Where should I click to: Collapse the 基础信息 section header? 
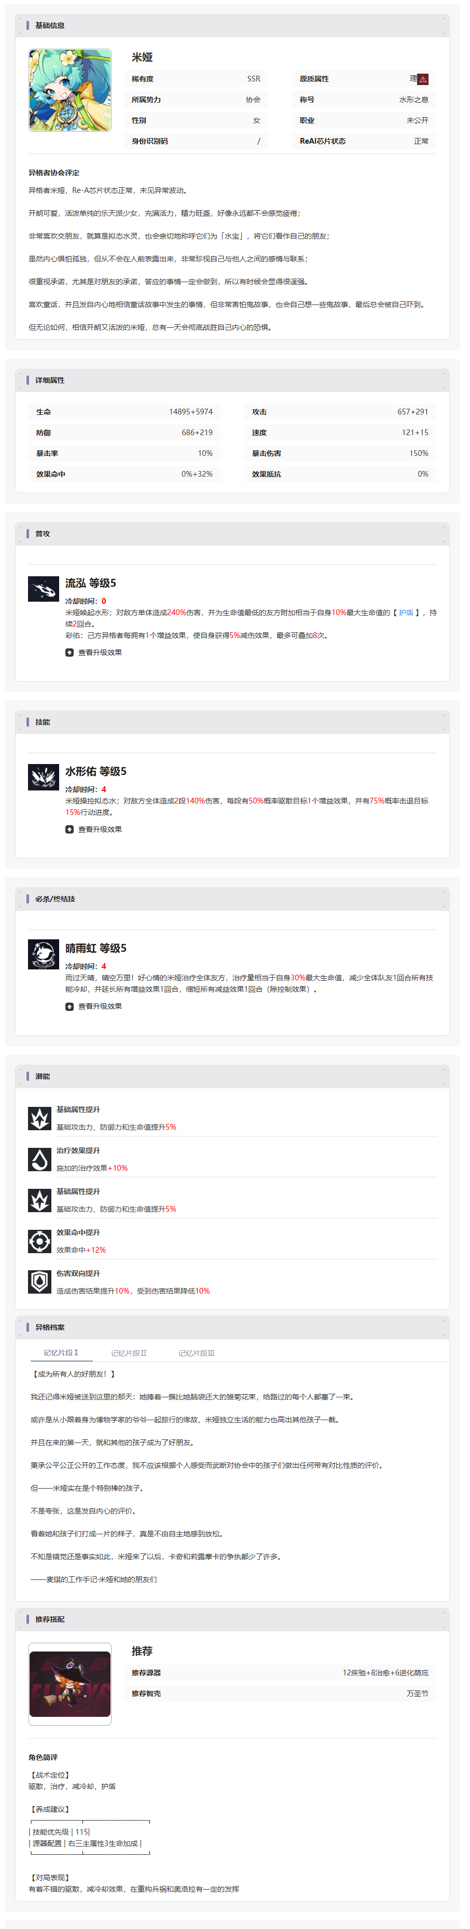pyautogui.click(x=232, y=25)
